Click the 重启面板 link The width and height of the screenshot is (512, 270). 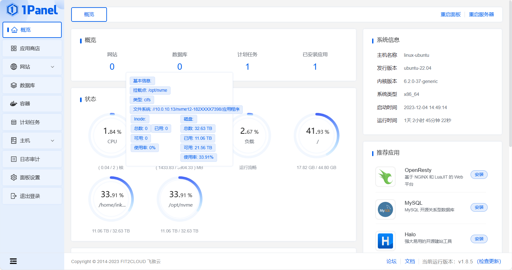point(451,15)
